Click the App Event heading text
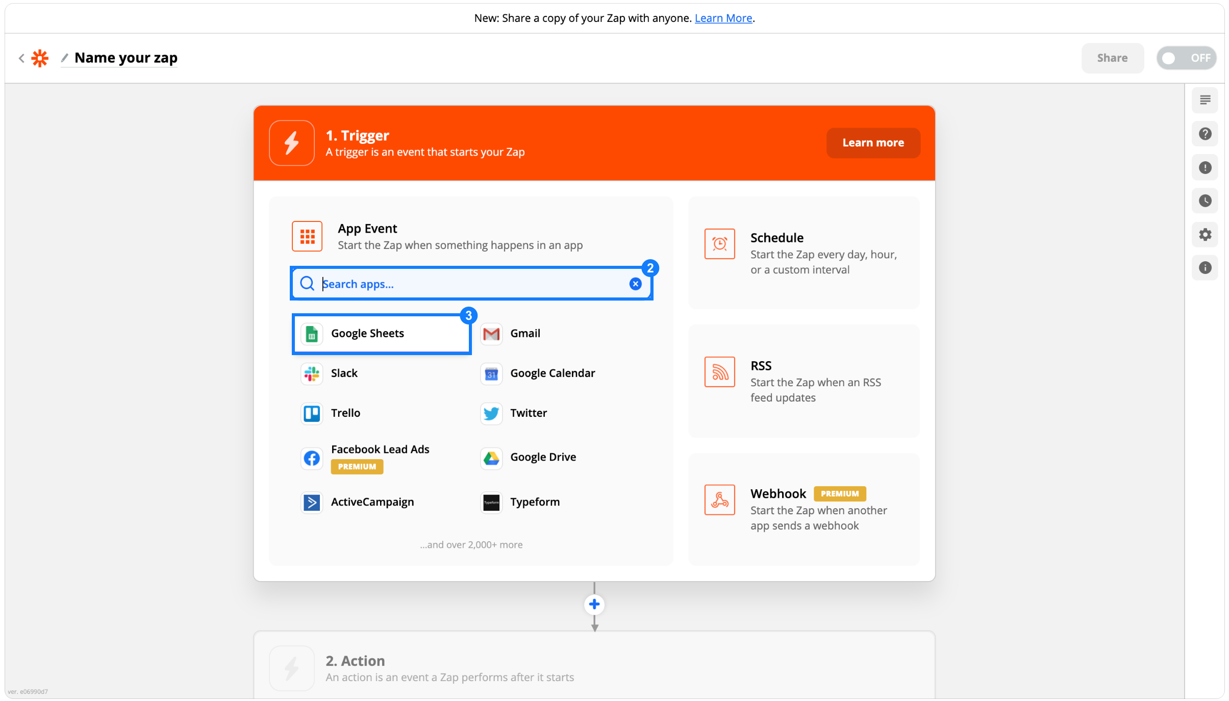The width and height of the screenshot is (1229, 701). [x=367, y=229]
